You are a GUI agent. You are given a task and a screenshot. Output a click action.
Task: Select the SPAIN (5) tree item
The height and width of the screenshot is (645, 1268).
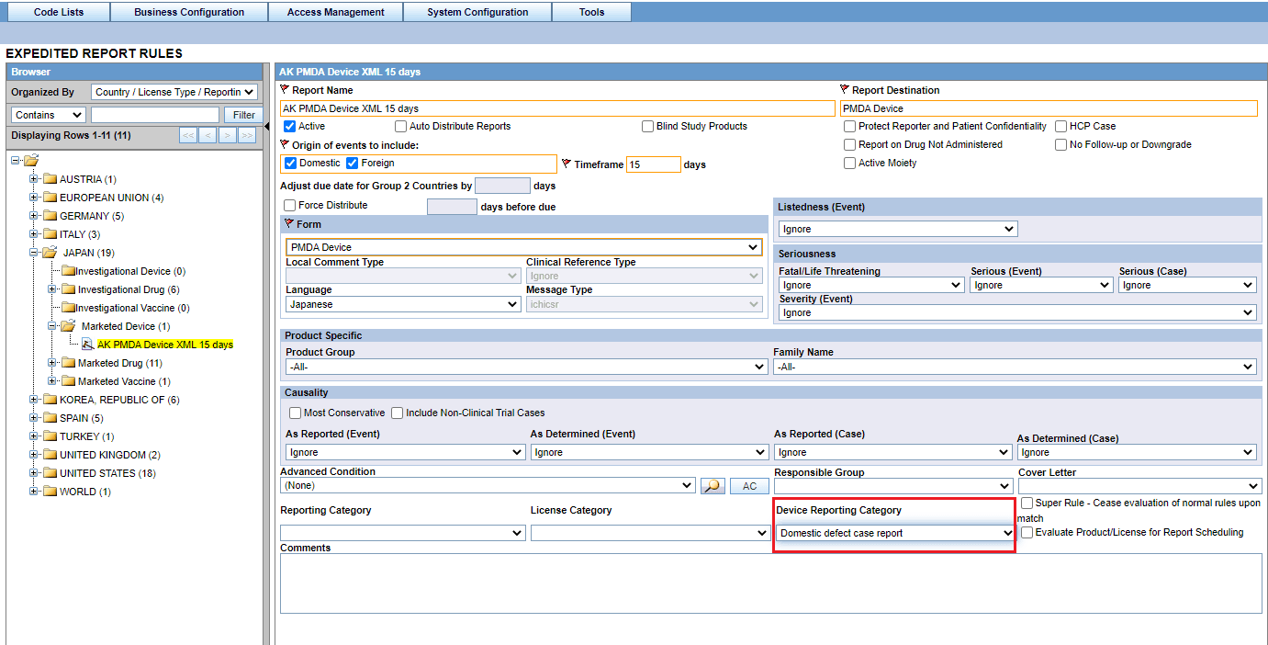tap(82, 418)
